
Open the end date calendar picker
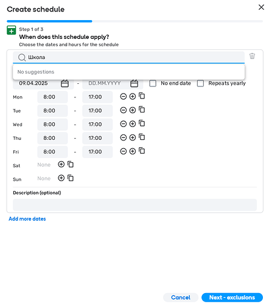click(x=134, y=83)
